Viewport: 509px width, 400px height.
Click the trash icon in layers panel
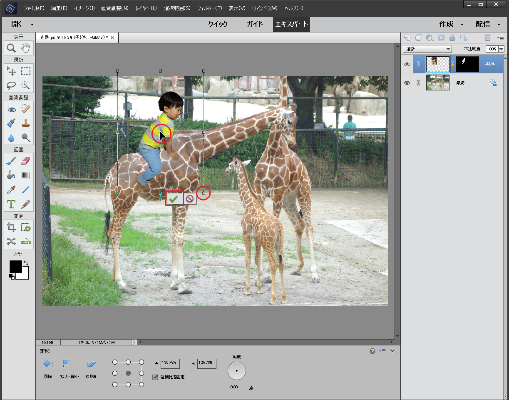tap(487, 37)
